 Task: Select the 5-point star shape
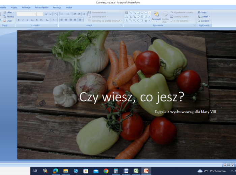(x=146, y=21)
